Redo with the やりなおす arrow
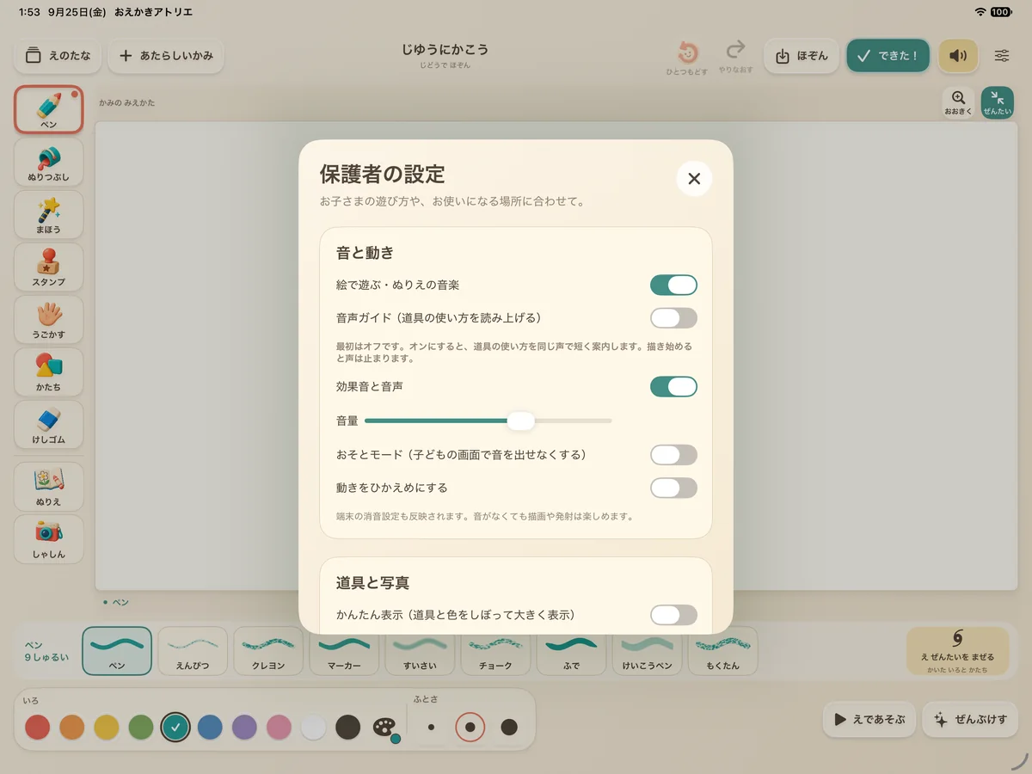 [x=735, y=56]
